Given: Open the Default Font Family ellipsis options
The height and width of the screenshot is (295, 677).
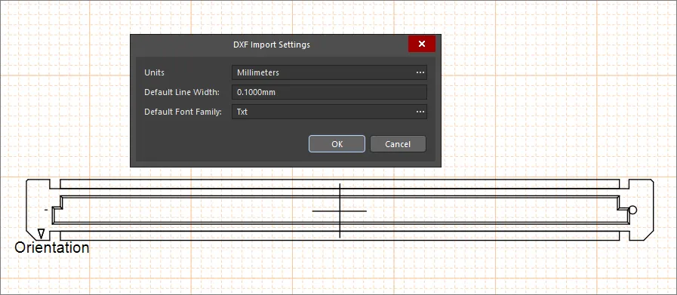Looking at the screenshot, I should point(420,112).
